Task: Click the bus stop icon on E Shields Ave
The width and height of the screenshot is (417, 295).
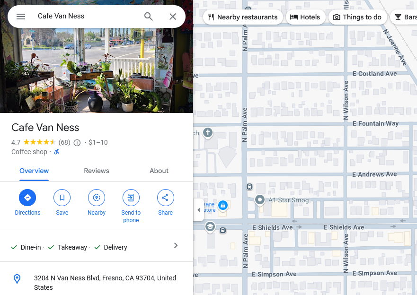Action: pyautogui.click(x=223, y=230)
